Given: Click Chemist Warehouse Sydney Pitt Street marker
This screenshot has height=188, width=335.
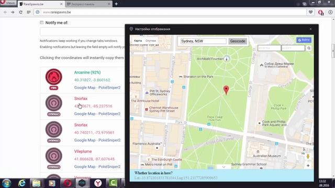Looking at the screenshot, I should pos(147,109).
